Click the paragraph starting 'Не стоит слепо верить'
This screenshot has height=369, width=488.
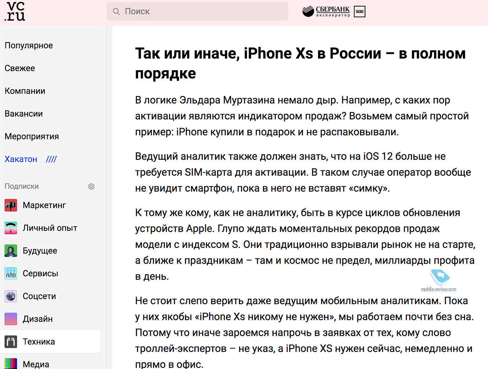tap(304, 332)
